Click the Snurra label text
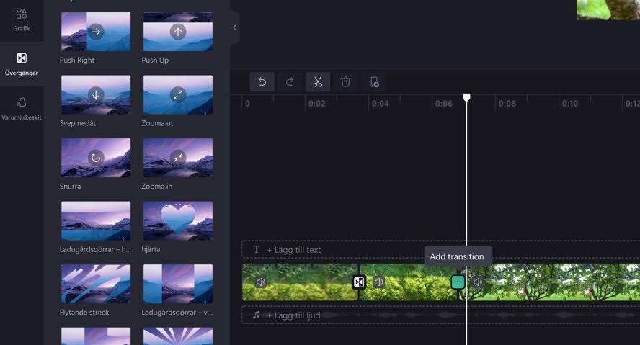This screenshot has width=640, height=345. [70, 186]
